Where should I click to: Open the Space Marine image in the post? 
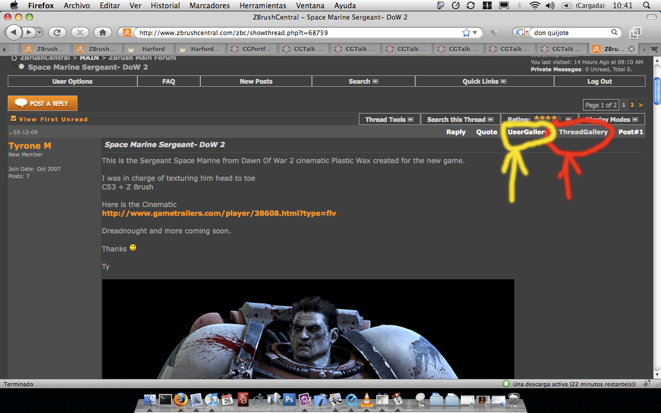(308, 329)
